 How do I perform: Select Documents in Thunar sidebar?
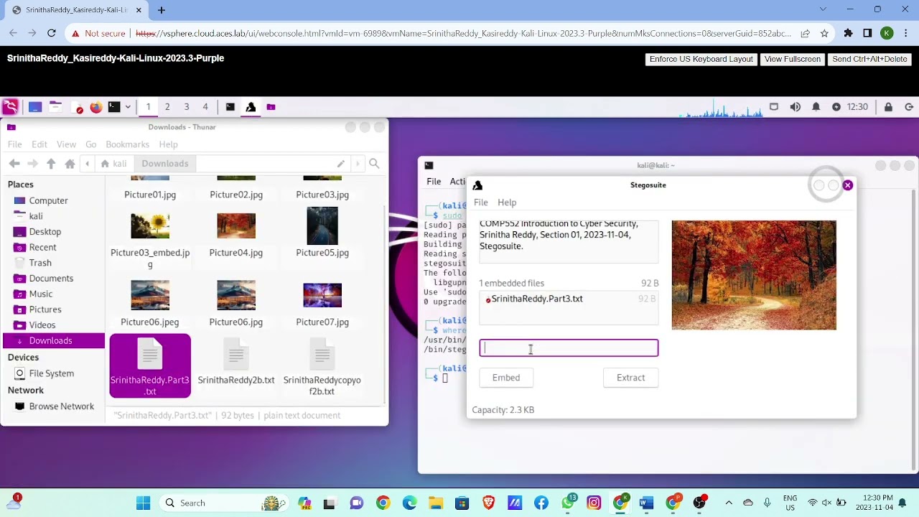(51, 279)
